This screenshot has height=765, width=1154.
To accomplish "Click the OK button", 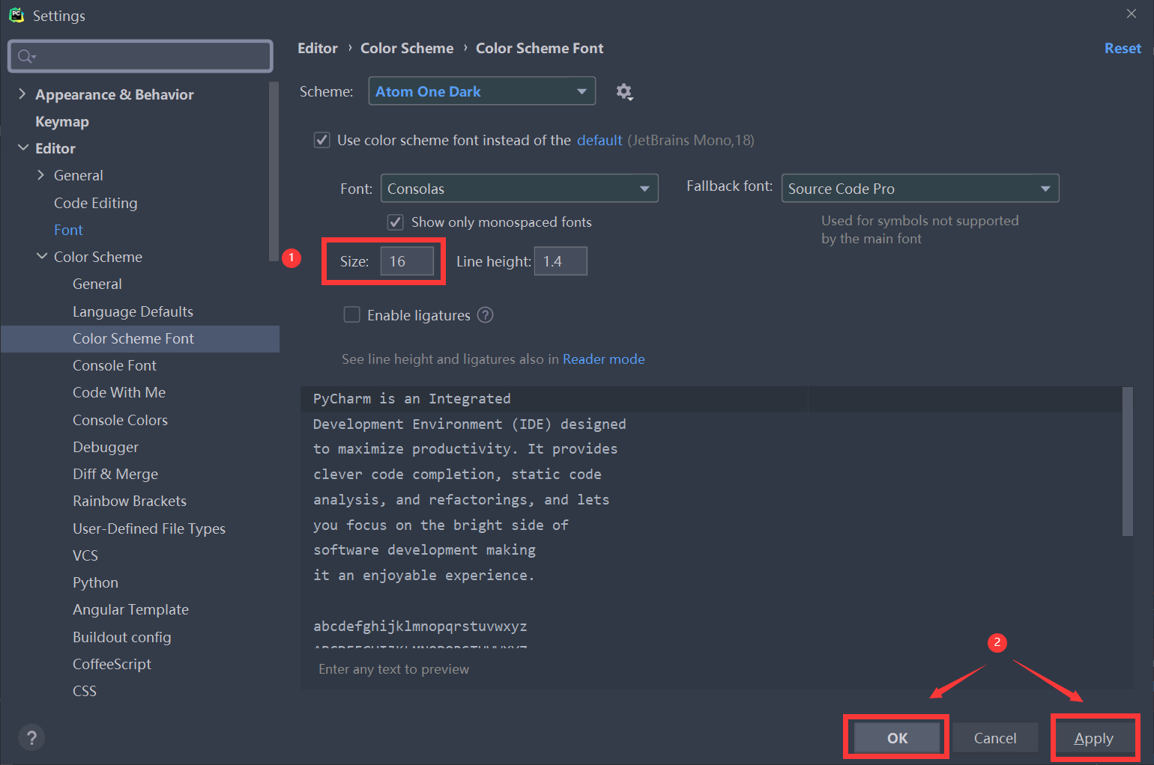I will 897,738.
